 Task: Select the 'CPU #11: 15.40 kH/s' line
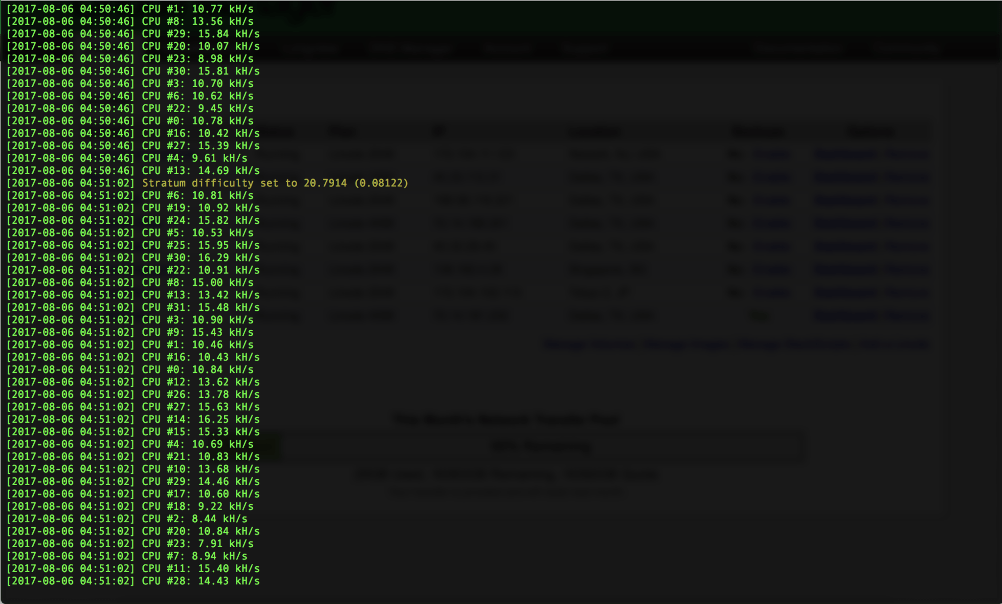[x=133, y=568]
